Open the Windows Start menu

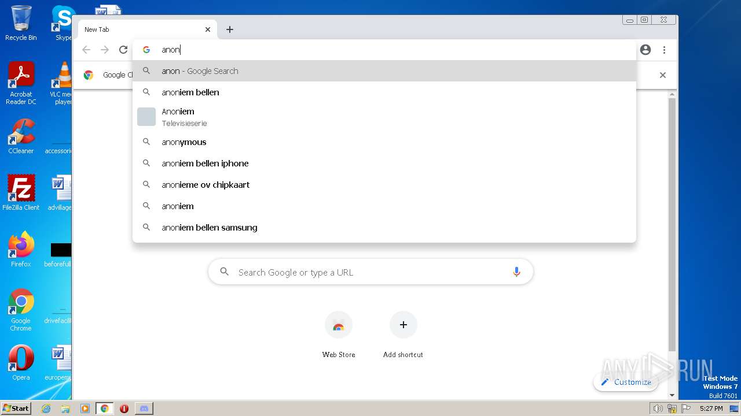point(16,408)
